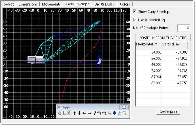This screenshot has height=126, width=196.
Task: Select vertical cell -37.918
Action: click(176, 58)
